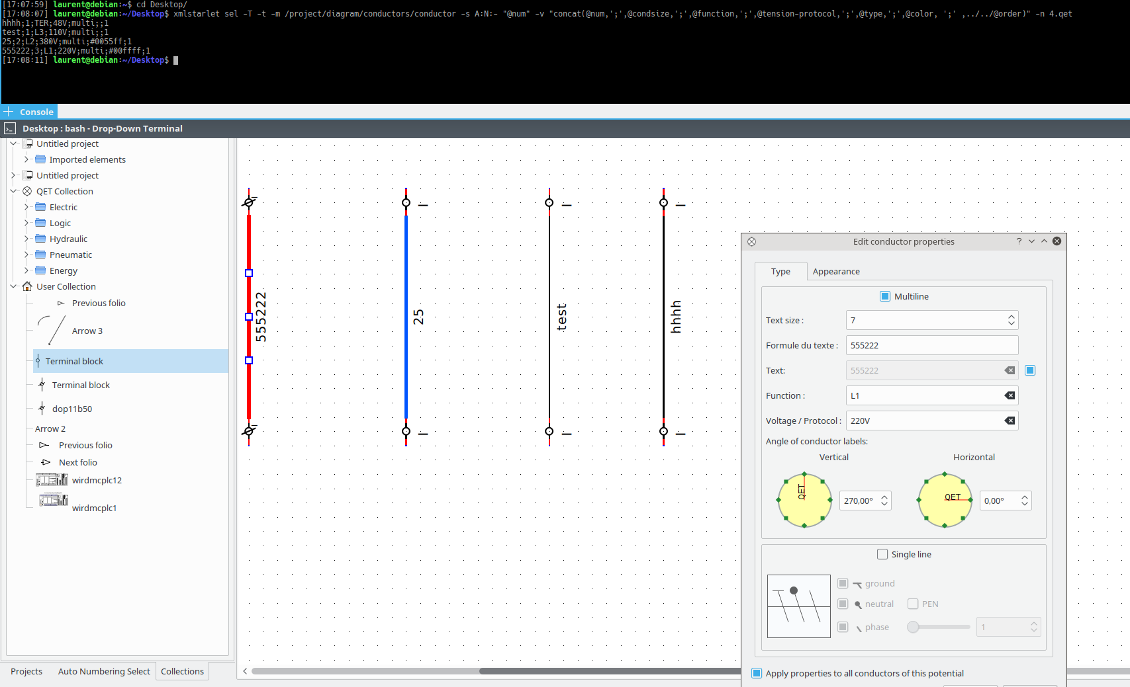The width and height of the screenshot is (1130, 687).
Task: Clear the Text field with its clear icon
Action: pyautogui.click(x=1010, y=370)
